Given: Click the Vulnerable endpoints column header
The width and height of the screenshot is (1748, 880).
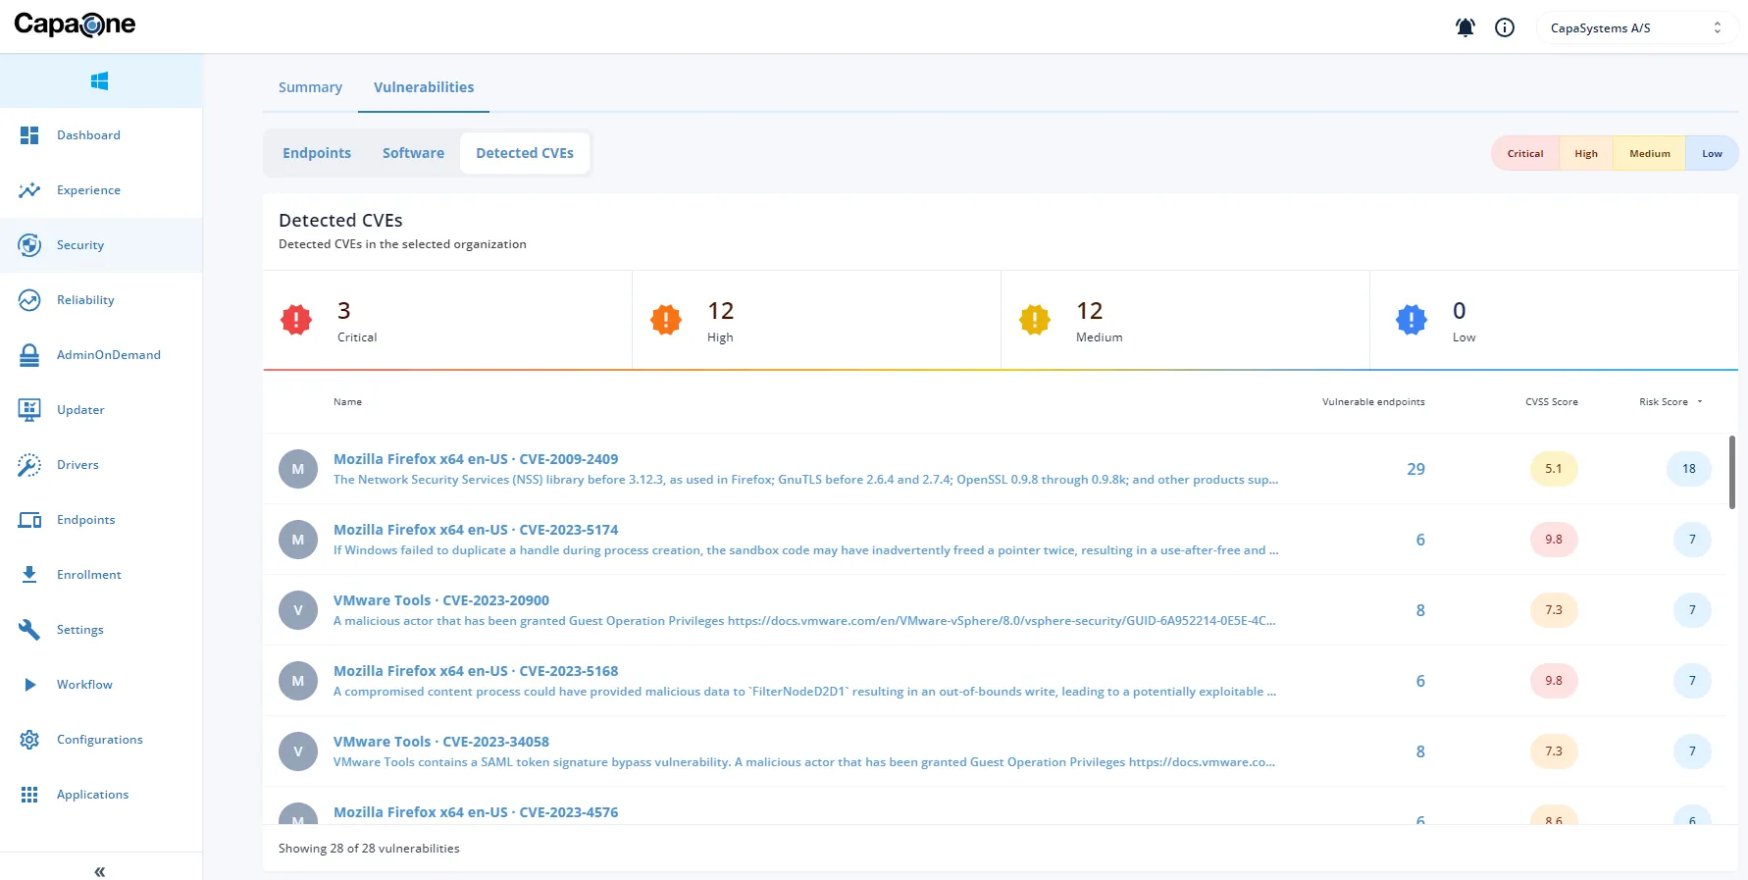Looking at the screenshot, I should point(1373,402).
